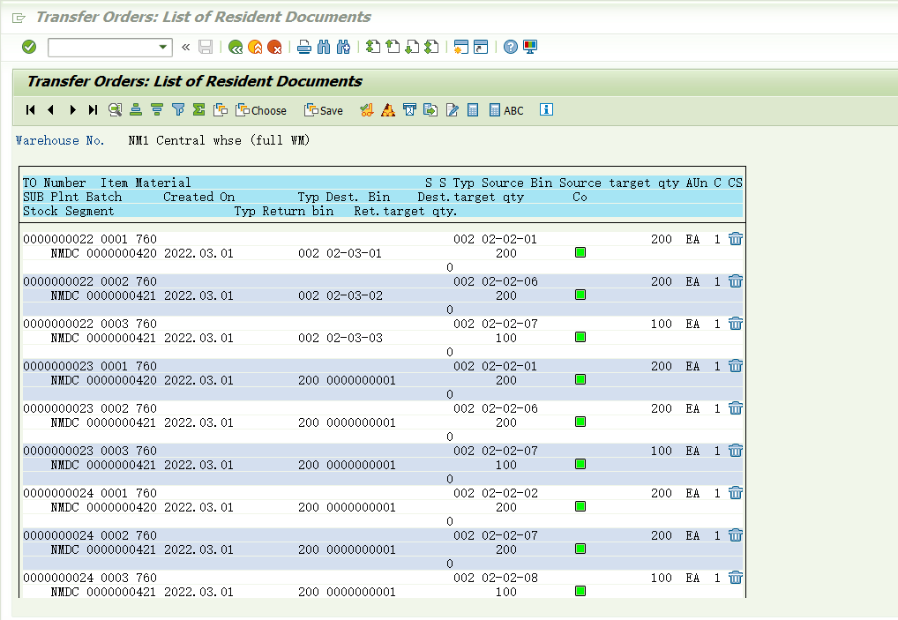Jump to First Page icon
898x620 pixels.
tap(373, 47)
